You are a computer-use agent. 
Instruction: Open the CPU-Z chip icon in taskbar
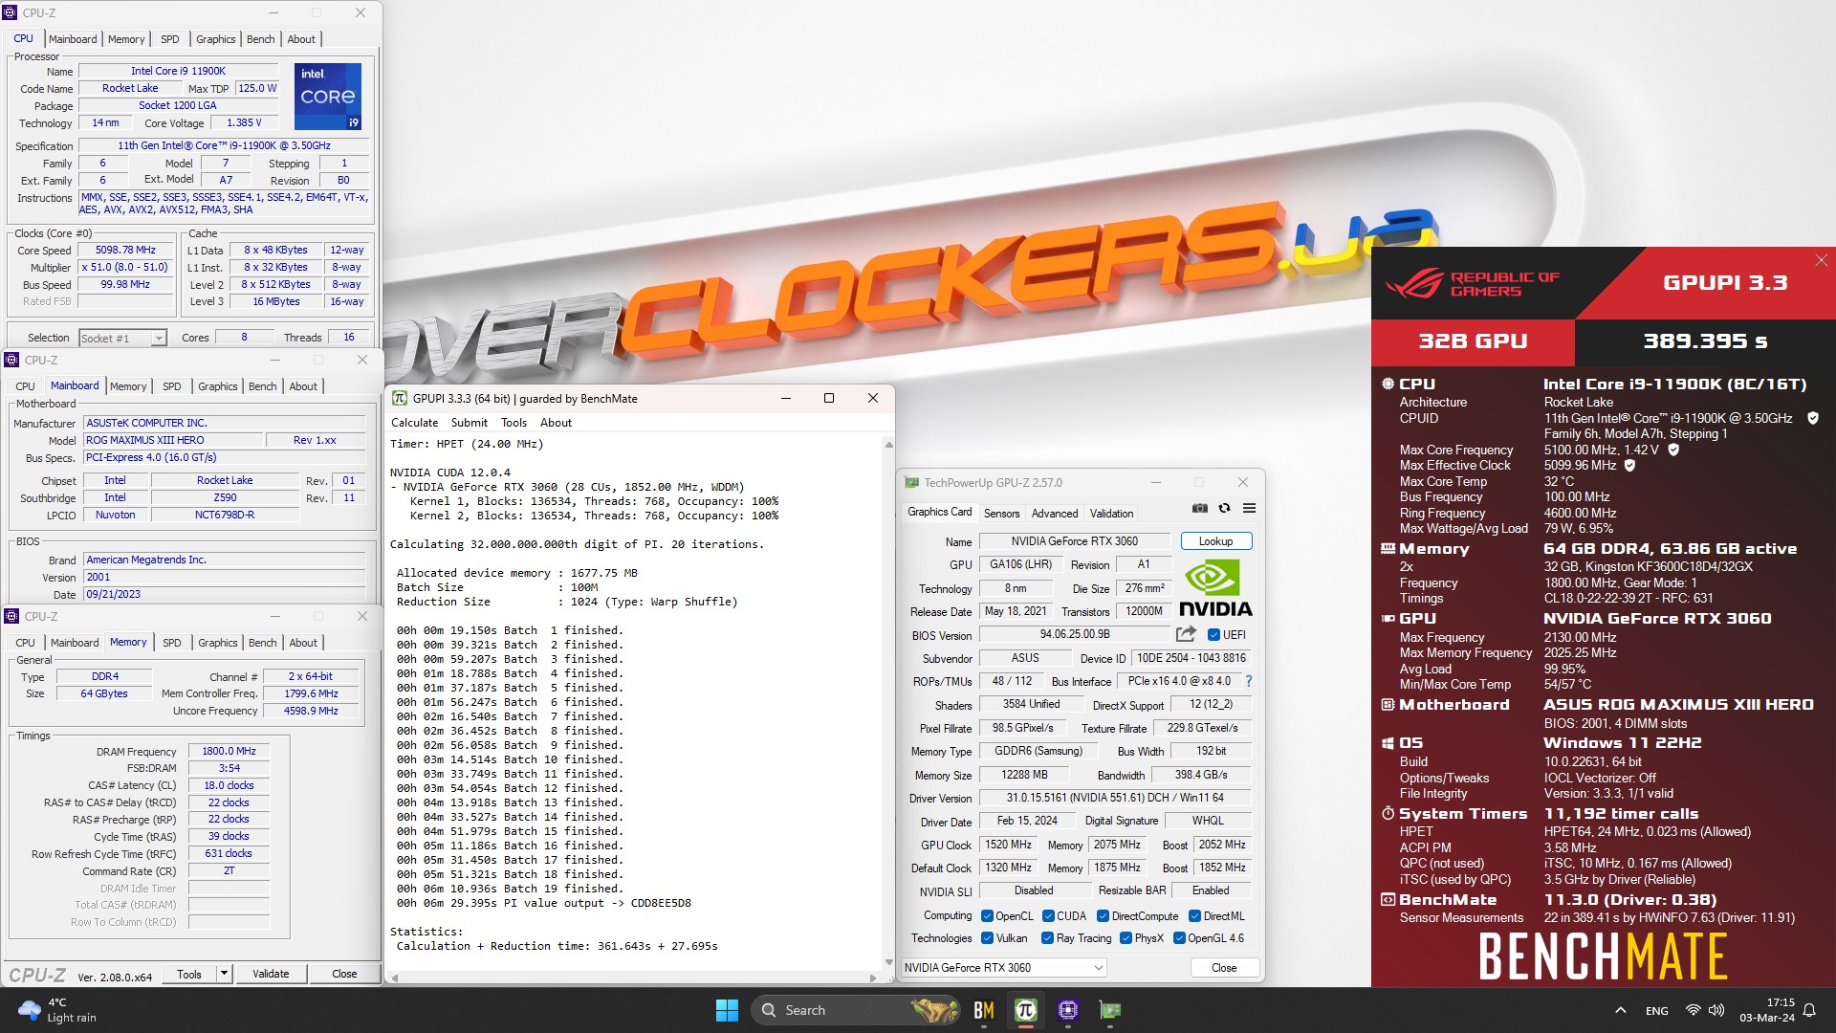coord(1068,1010)
